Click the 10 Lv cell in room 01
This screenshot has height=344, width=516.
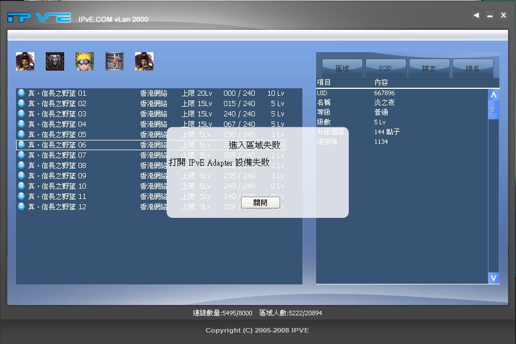pyautogui.click(x=276, y=93)
